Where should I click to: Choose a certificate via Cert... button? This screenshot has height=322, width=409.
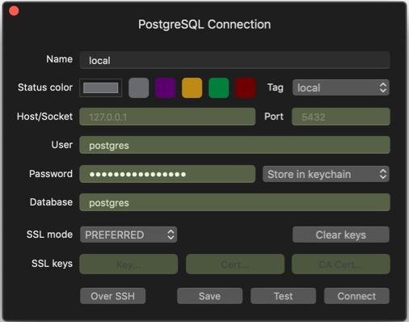coord(235,265)
